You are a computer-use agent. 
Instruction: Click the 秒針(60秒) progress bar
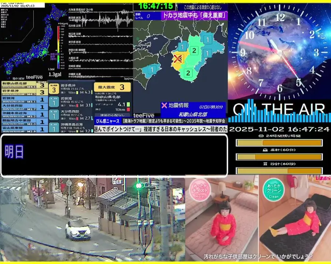[279, 171]
